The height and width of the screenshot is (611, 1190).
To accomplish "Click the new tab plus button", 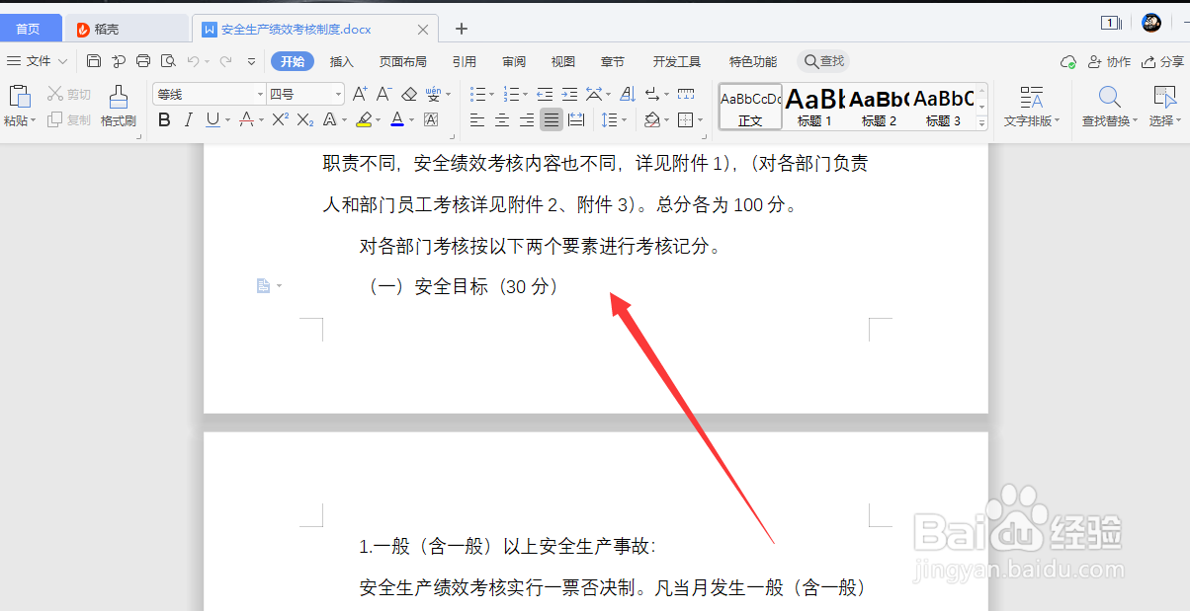I will (462, 30).
